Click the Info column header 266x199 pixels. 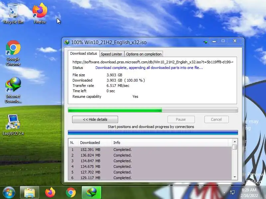click(x=170, y=143)
